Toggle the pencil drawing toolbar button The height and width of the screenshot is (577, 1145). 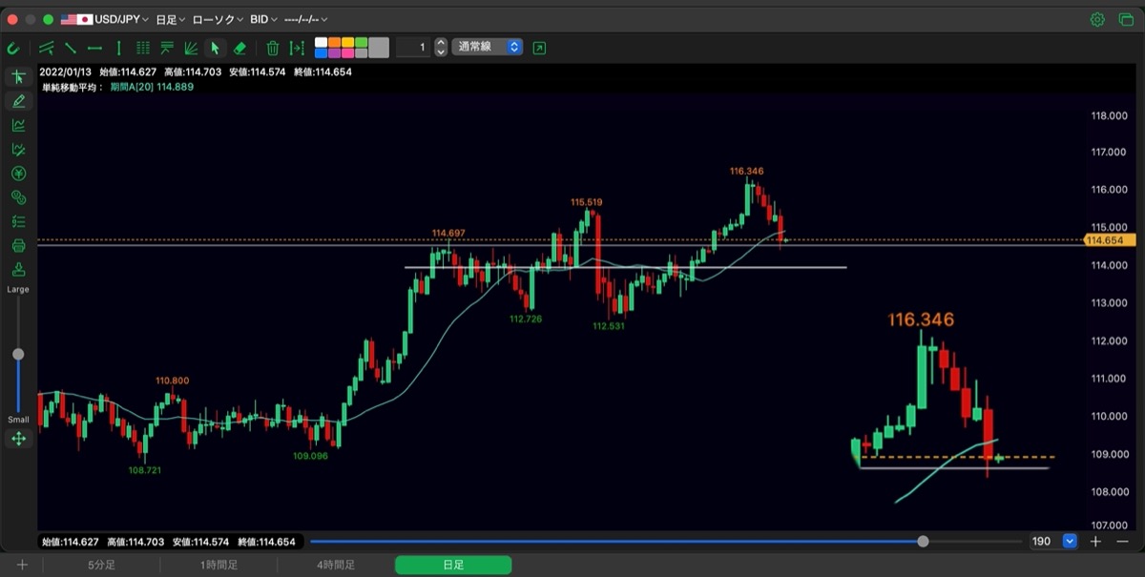(x=18, y=101)
